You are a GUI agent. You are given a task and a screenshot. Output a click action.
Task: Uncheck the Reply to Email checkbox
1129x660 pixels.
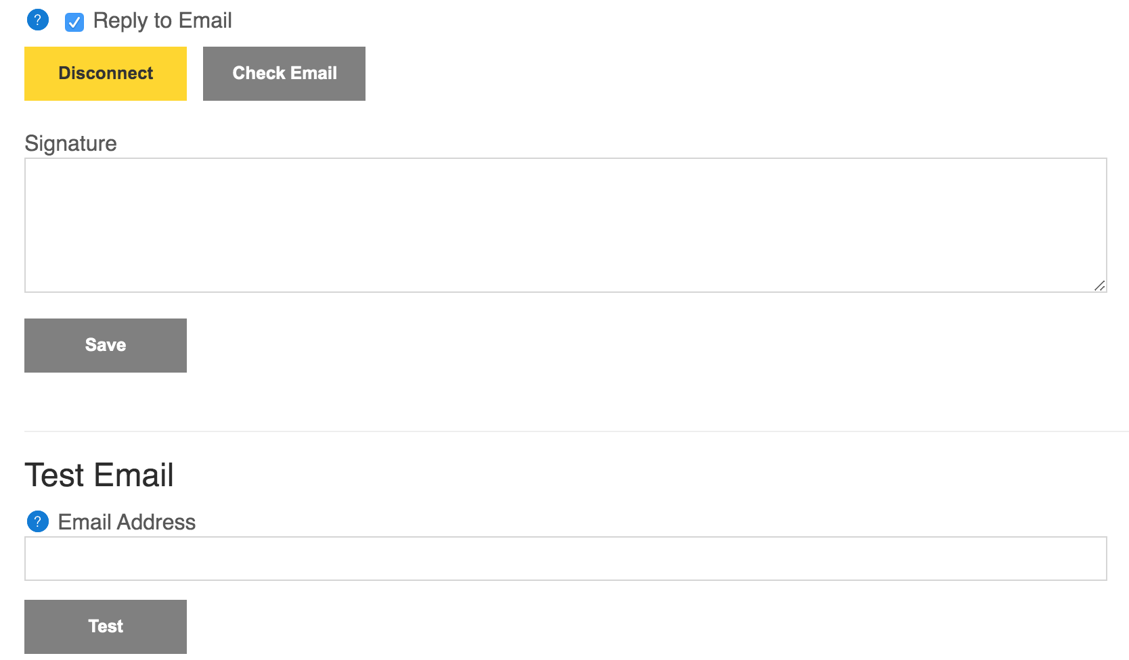click(x=74, y=22)
